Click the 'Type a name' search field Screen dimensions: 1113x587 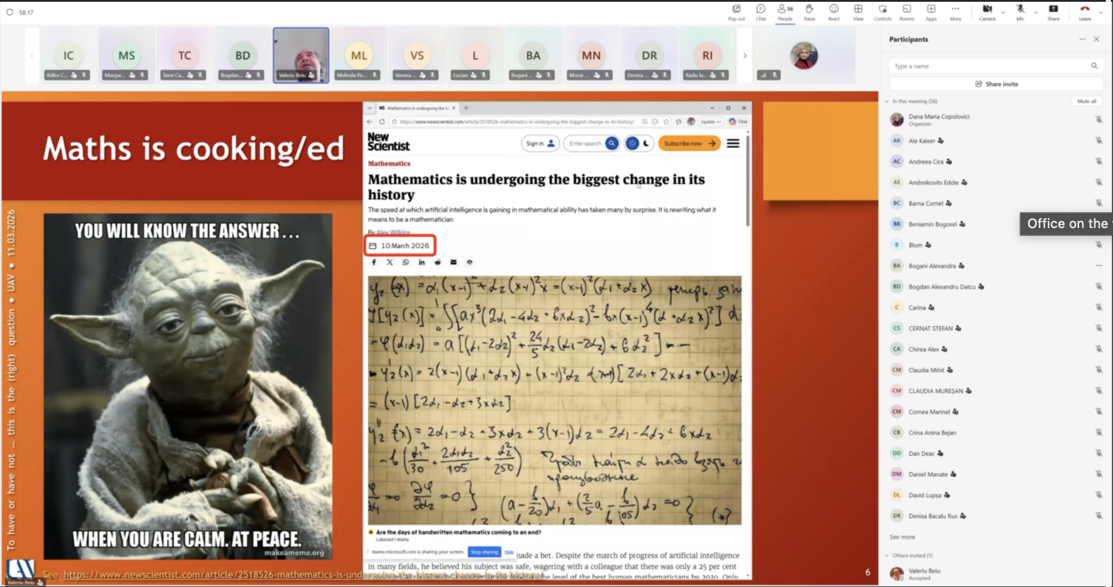click(990, 66)
